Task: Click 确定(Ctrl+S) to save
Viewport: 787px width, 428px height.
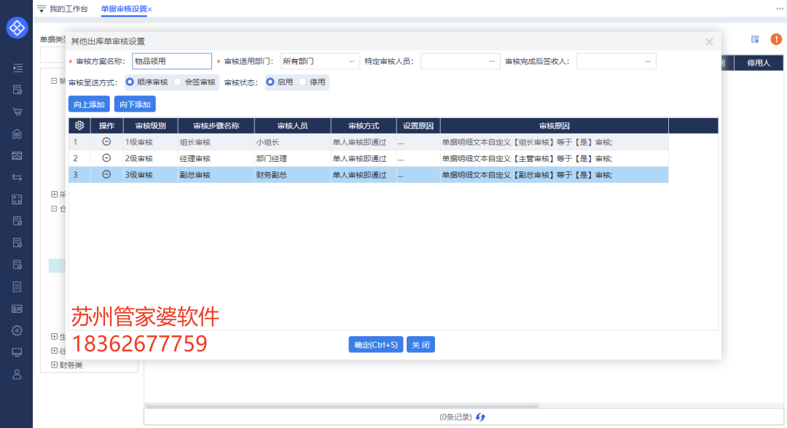Action: [x=375, y=344]
